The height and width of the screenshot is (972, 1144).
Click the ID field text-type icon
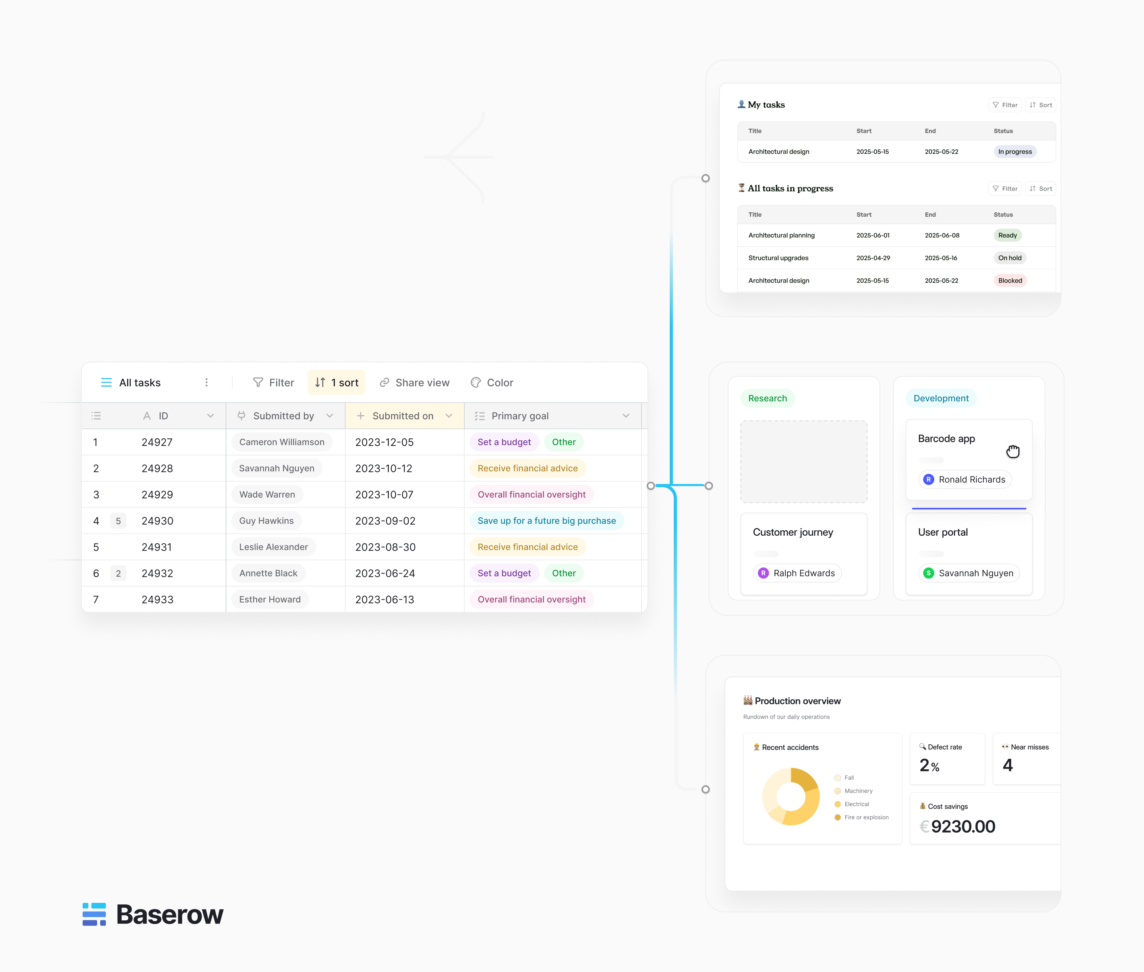(147, 416)
